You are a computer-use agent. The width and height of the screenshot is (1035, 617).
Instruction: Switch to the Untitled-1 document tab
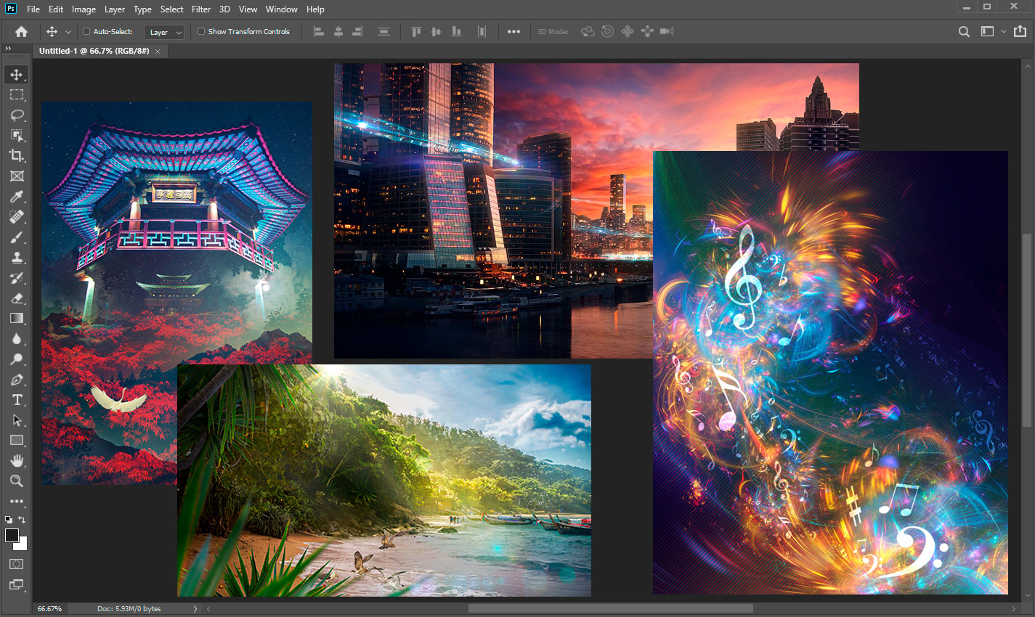click(x=94, y=51)
